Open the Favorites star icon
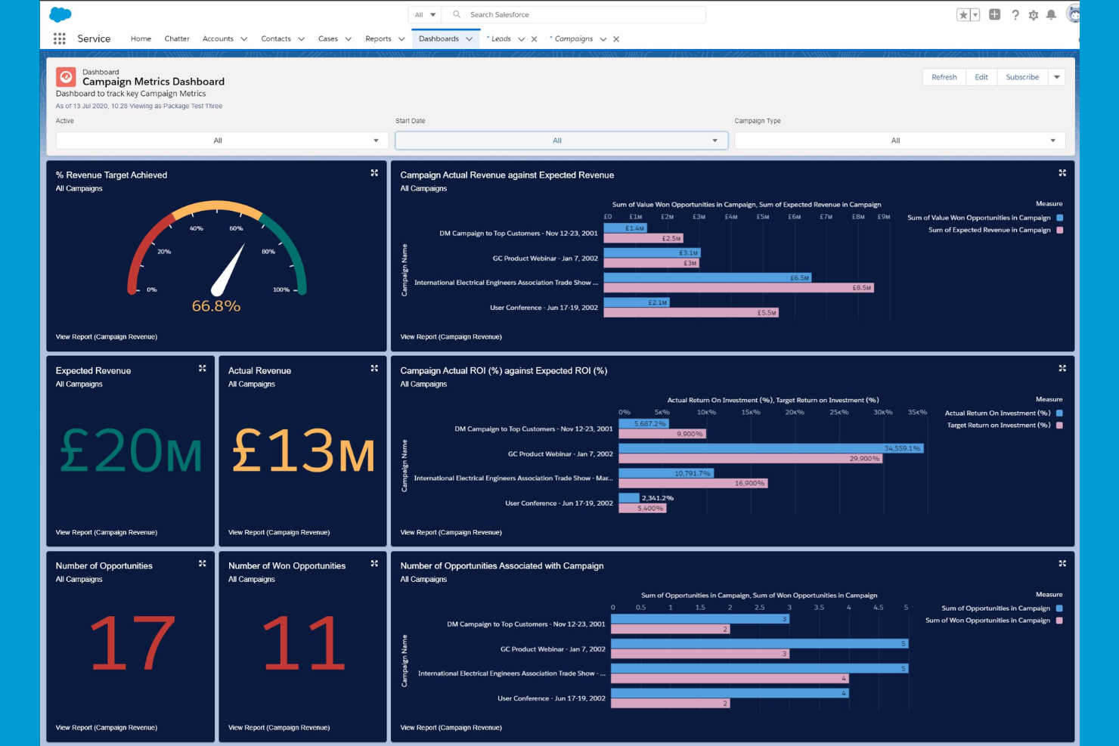The width and height of the screenshot is (1119, 746). coord(963,14)
